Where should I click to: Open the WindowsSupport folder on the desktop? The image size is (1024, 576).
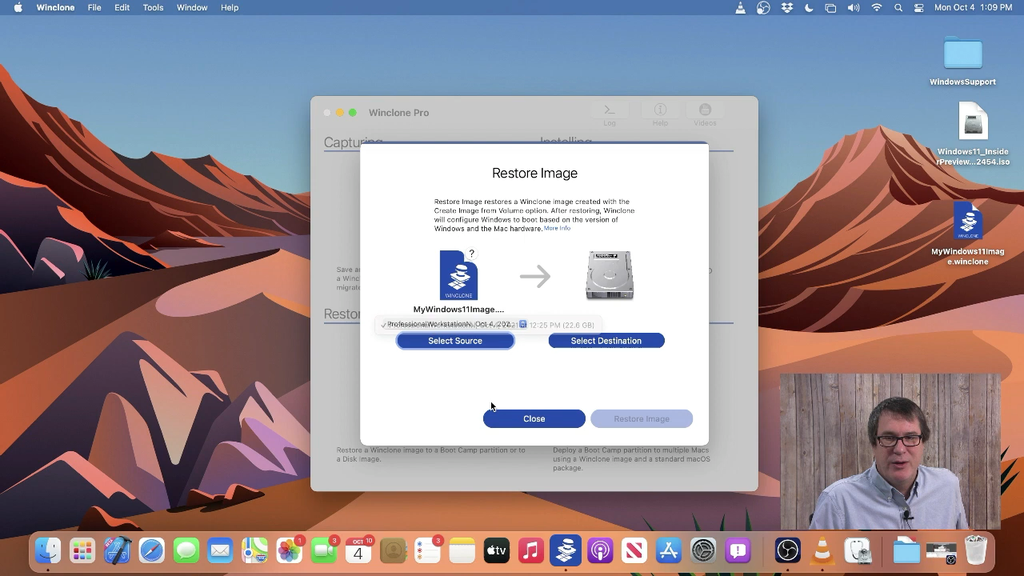point(962,56)
